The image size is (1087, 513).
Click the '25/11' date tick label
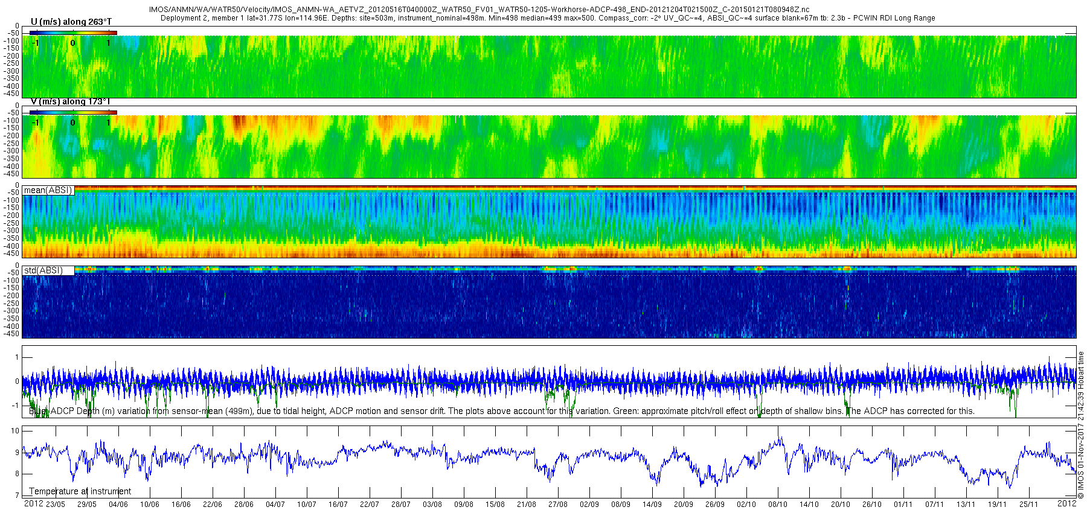tap(1029, 505)
